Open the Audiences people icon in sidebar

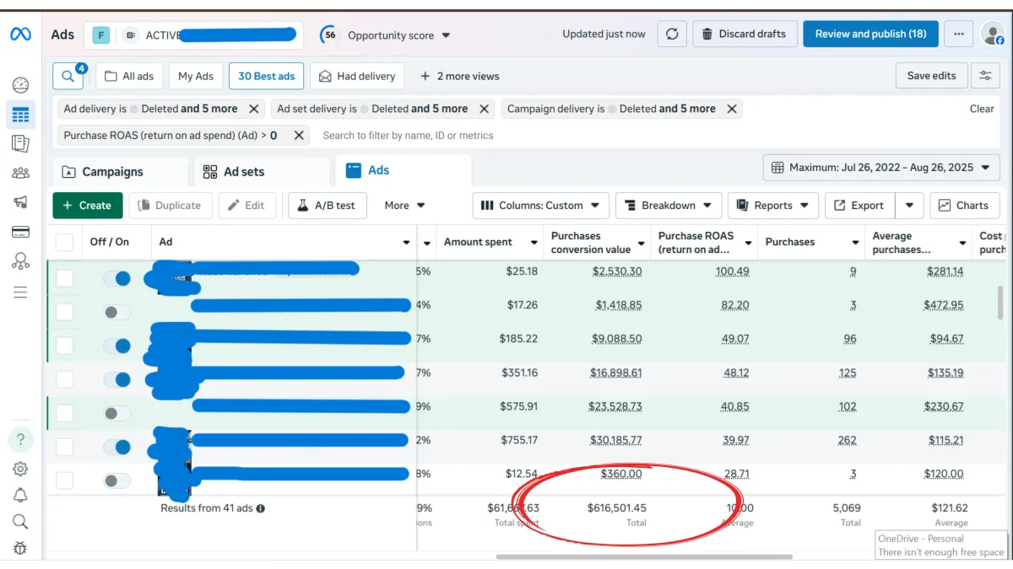20,173
